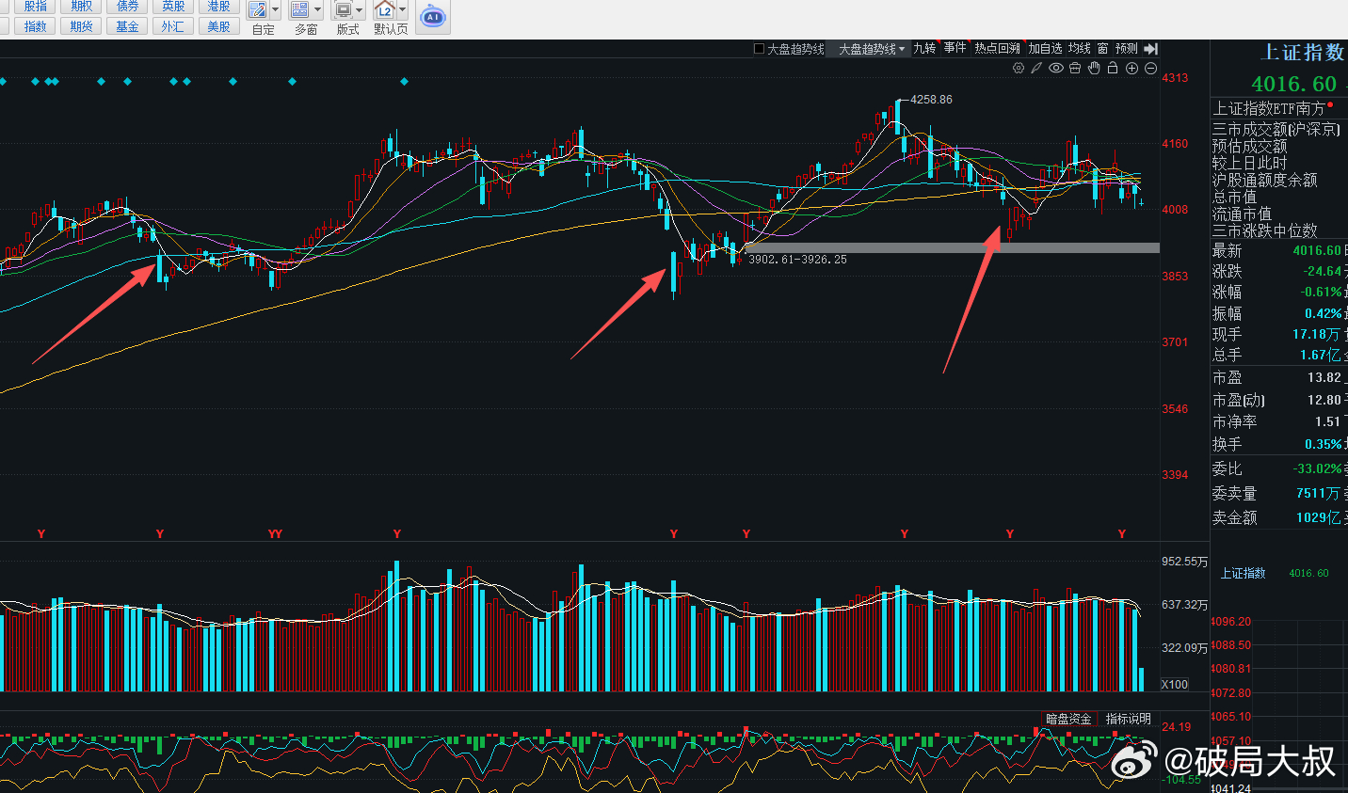Click the jump-to-end arrow icon
1348x793 pixels.
(x=1151, y=48)
